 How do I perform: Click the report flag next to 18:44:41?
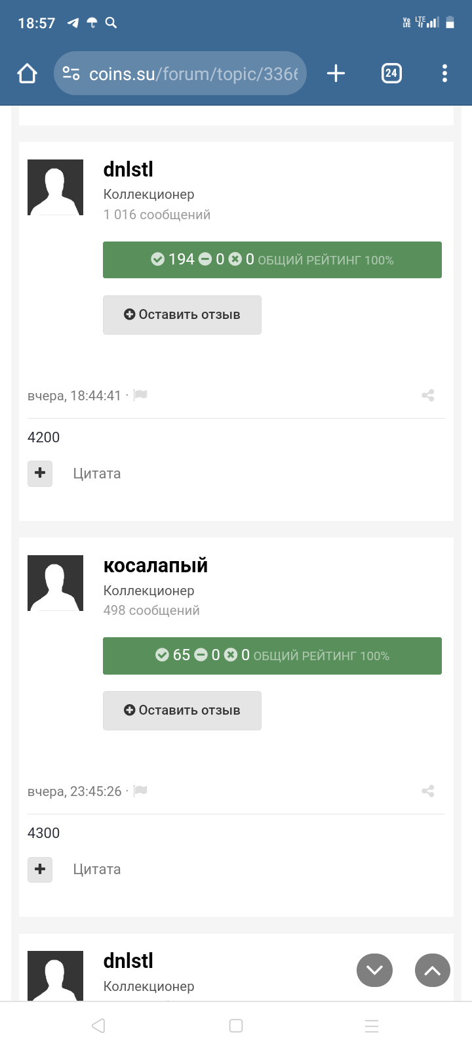(x=140, y=395)
